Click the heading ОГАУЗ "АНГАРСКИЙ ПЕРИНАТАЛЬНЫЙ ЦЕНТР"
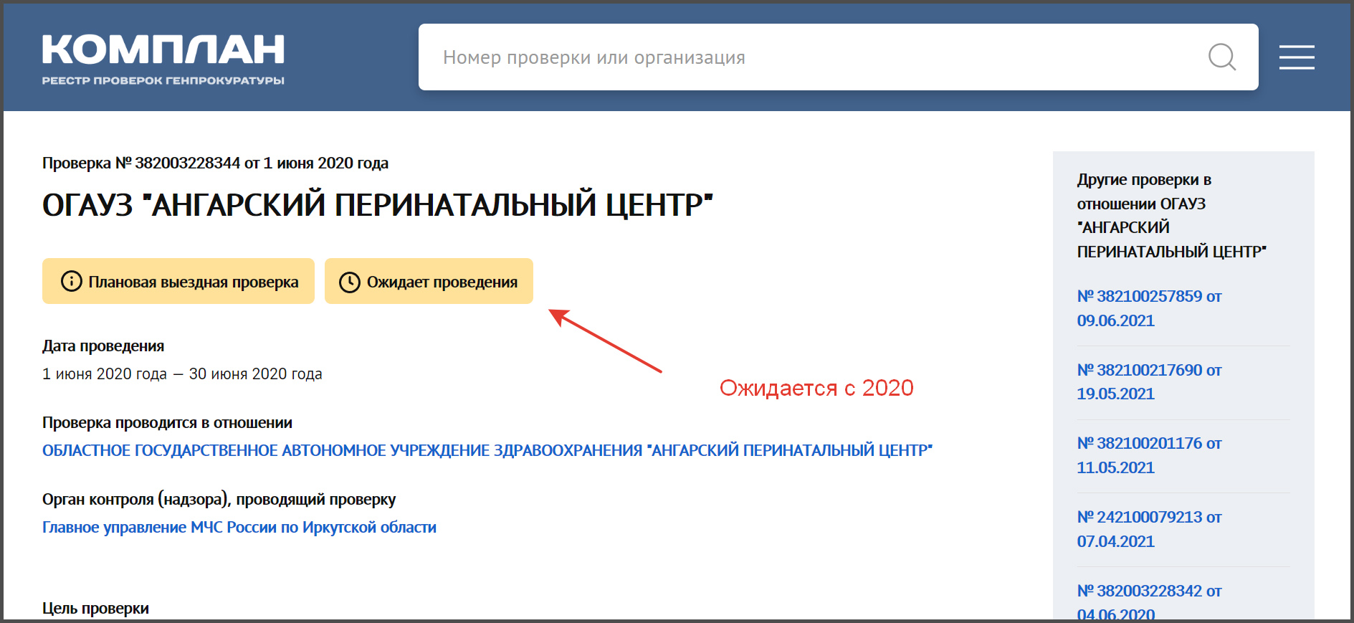This screenshot has height=623, width=1354. point(378,205)
